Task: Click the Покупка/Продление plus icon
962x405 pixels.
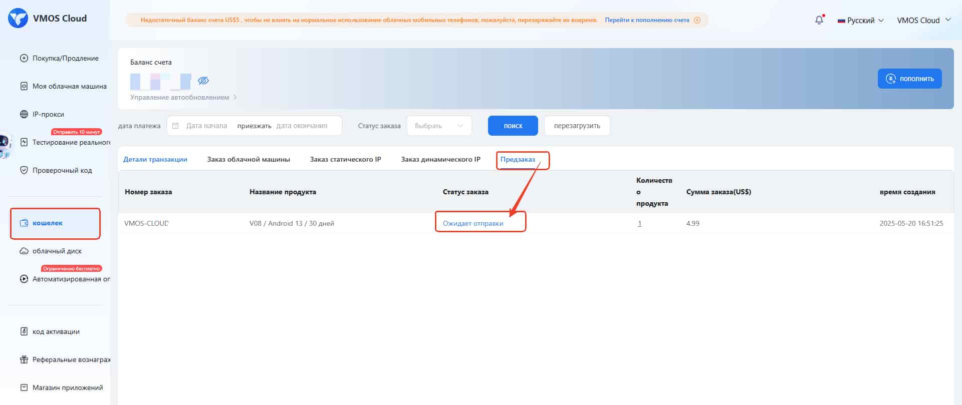Action: point(24,58)
